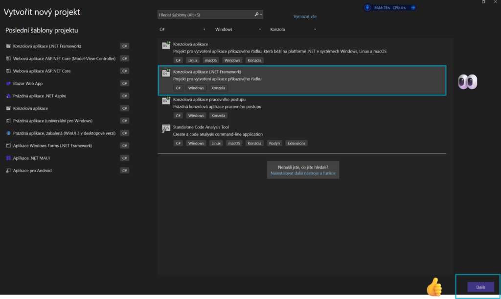
Task: Click the Aplikace Windows Forms icon
Action: [x=8, y=146]
